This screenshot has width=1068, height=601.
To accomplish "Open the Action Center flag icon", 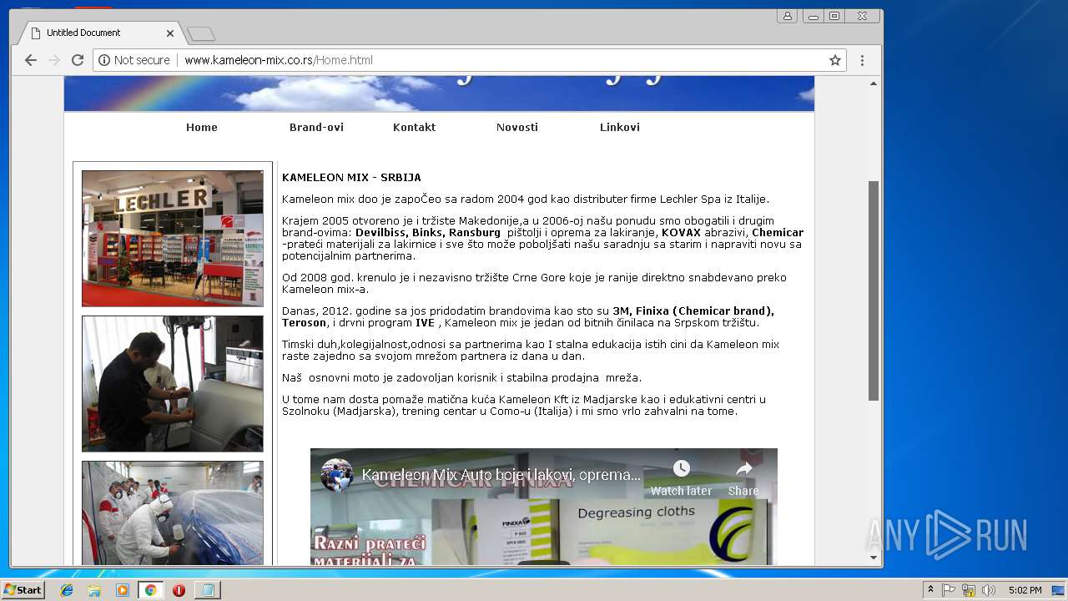I will (949, 590).
